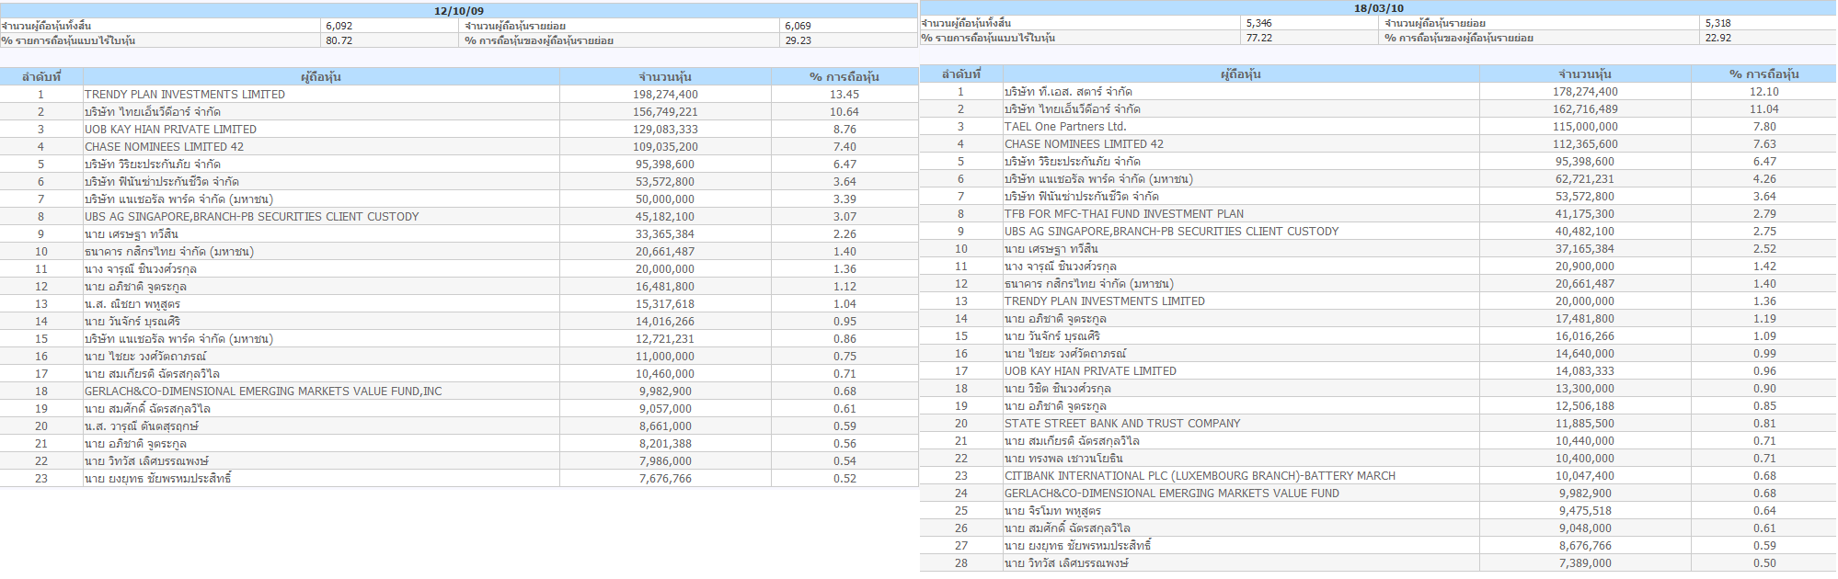The width and height of the screenshot is (1838, 579).
Task: Click share count 8,676,766
Action: (x=1585, y=546)
